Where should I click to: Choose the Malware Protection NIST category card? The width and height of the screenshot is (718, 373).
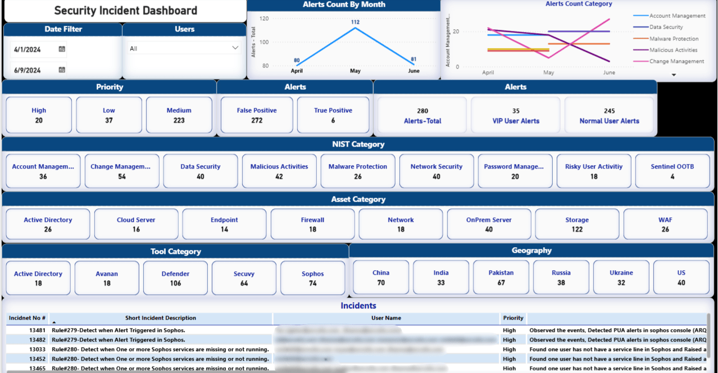tap(357, 171)
